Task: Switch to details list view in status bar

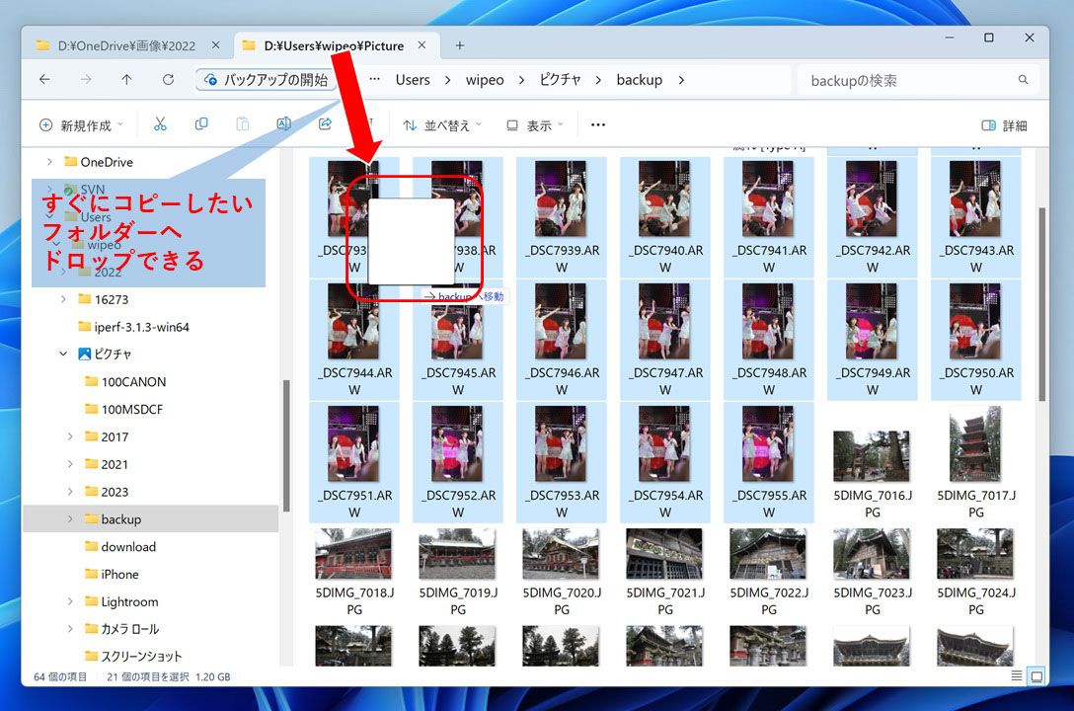Action: click(x=1017, y=676)
